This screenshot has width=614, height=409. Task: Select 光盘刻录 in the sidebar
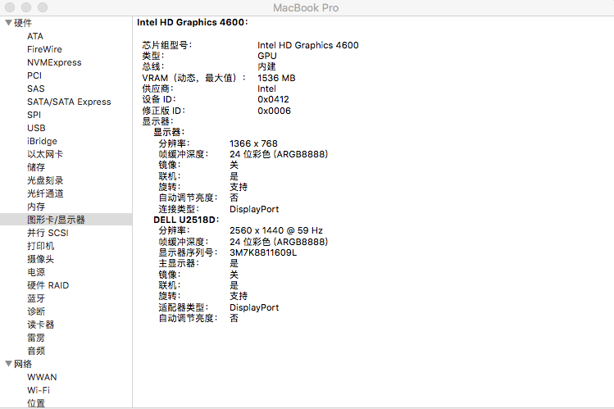click(x=45, y=180)
